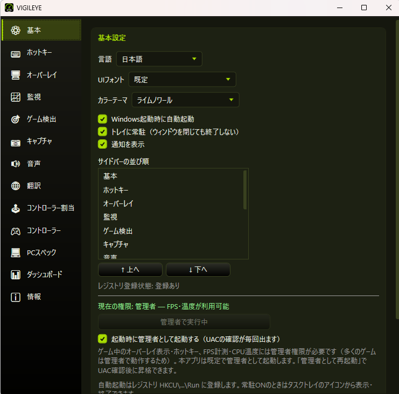Click the camera icon for キャプチャ
Viewport: 399px width, 394px height.
coord(16,143)
